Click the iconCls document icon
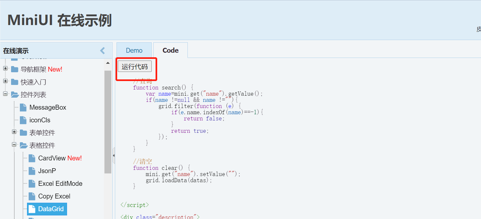This screenshot has width=481, height=219. coord(23,120)
